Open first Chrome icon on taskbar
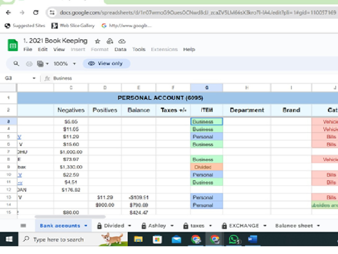Viewport: 338px width, 254px height. pos(196,239)
